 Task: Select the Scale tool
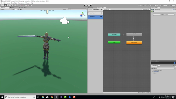[11, 5]
